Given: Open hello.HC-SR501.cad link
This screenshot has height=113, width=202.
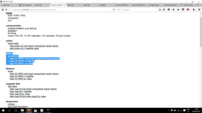Looking at the screenshot, I should [x=19, y=59].
